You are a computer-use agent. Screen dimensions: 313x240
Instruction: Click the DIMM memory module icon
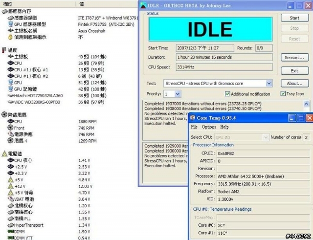(x=10, y=231)
